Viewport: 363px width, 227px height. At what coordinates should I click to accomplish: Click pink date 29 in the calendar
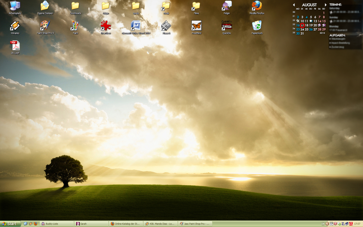point(324,30)
